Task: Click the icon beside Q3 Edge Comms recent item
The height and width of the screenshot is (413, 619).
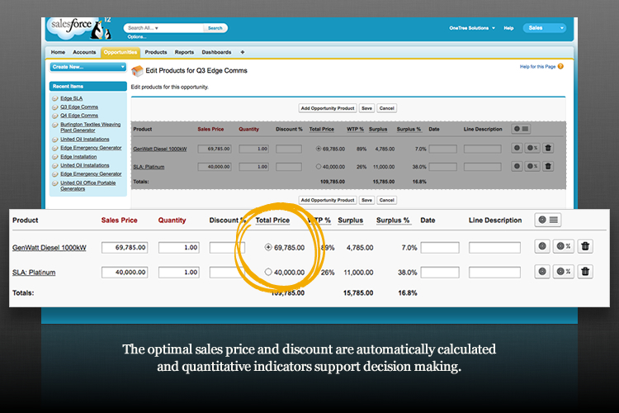Action: (x=55, y=107)
